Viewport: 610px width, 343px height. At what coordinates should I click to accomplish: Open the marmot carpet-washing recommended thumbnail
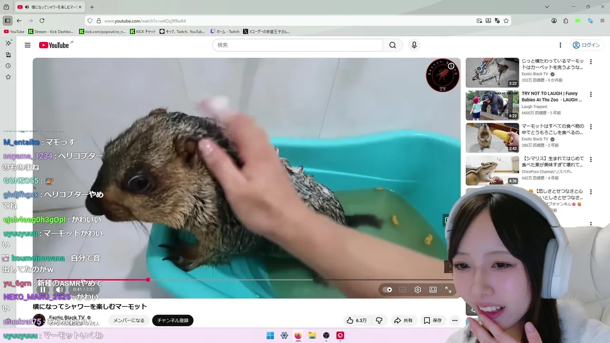492,73
